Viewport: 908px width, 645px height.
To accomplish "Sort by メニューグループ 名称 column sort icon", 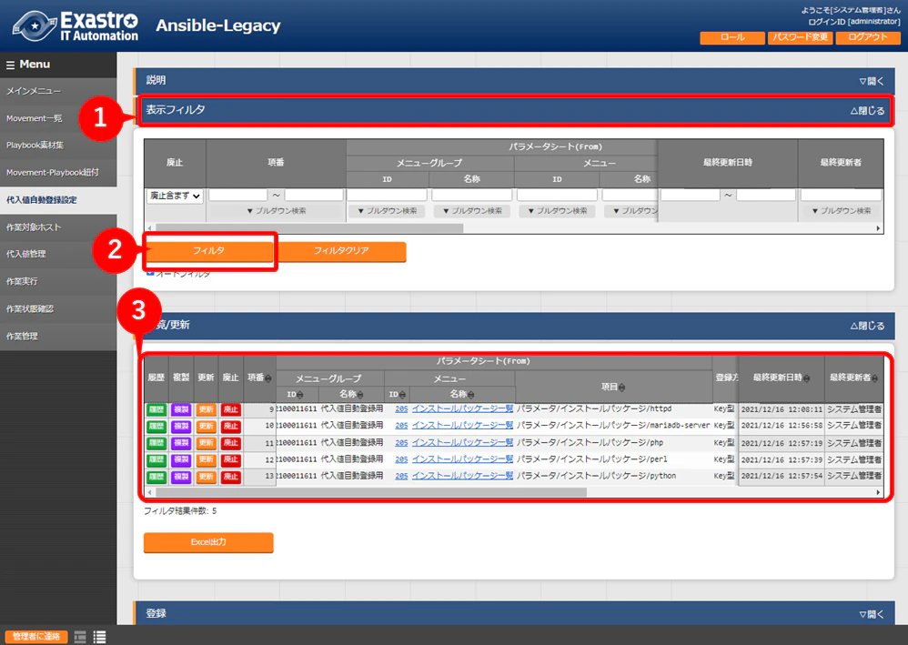I will pos(359,395).
